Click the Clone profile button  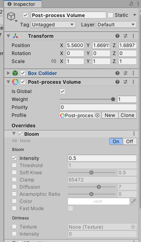point(128,115)
